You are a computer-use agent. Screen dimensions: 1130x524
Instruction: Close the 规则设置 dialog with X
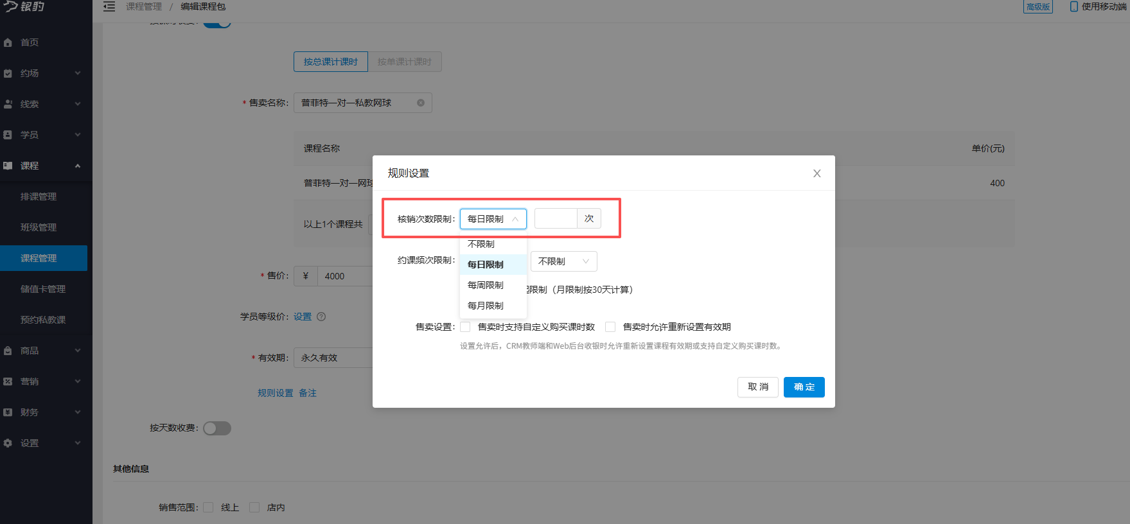pos(817,173)
